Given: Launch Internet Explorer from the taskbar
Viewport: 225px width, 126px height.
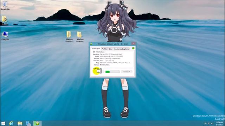Looking at the screenshot, I should tap(11, 124).
